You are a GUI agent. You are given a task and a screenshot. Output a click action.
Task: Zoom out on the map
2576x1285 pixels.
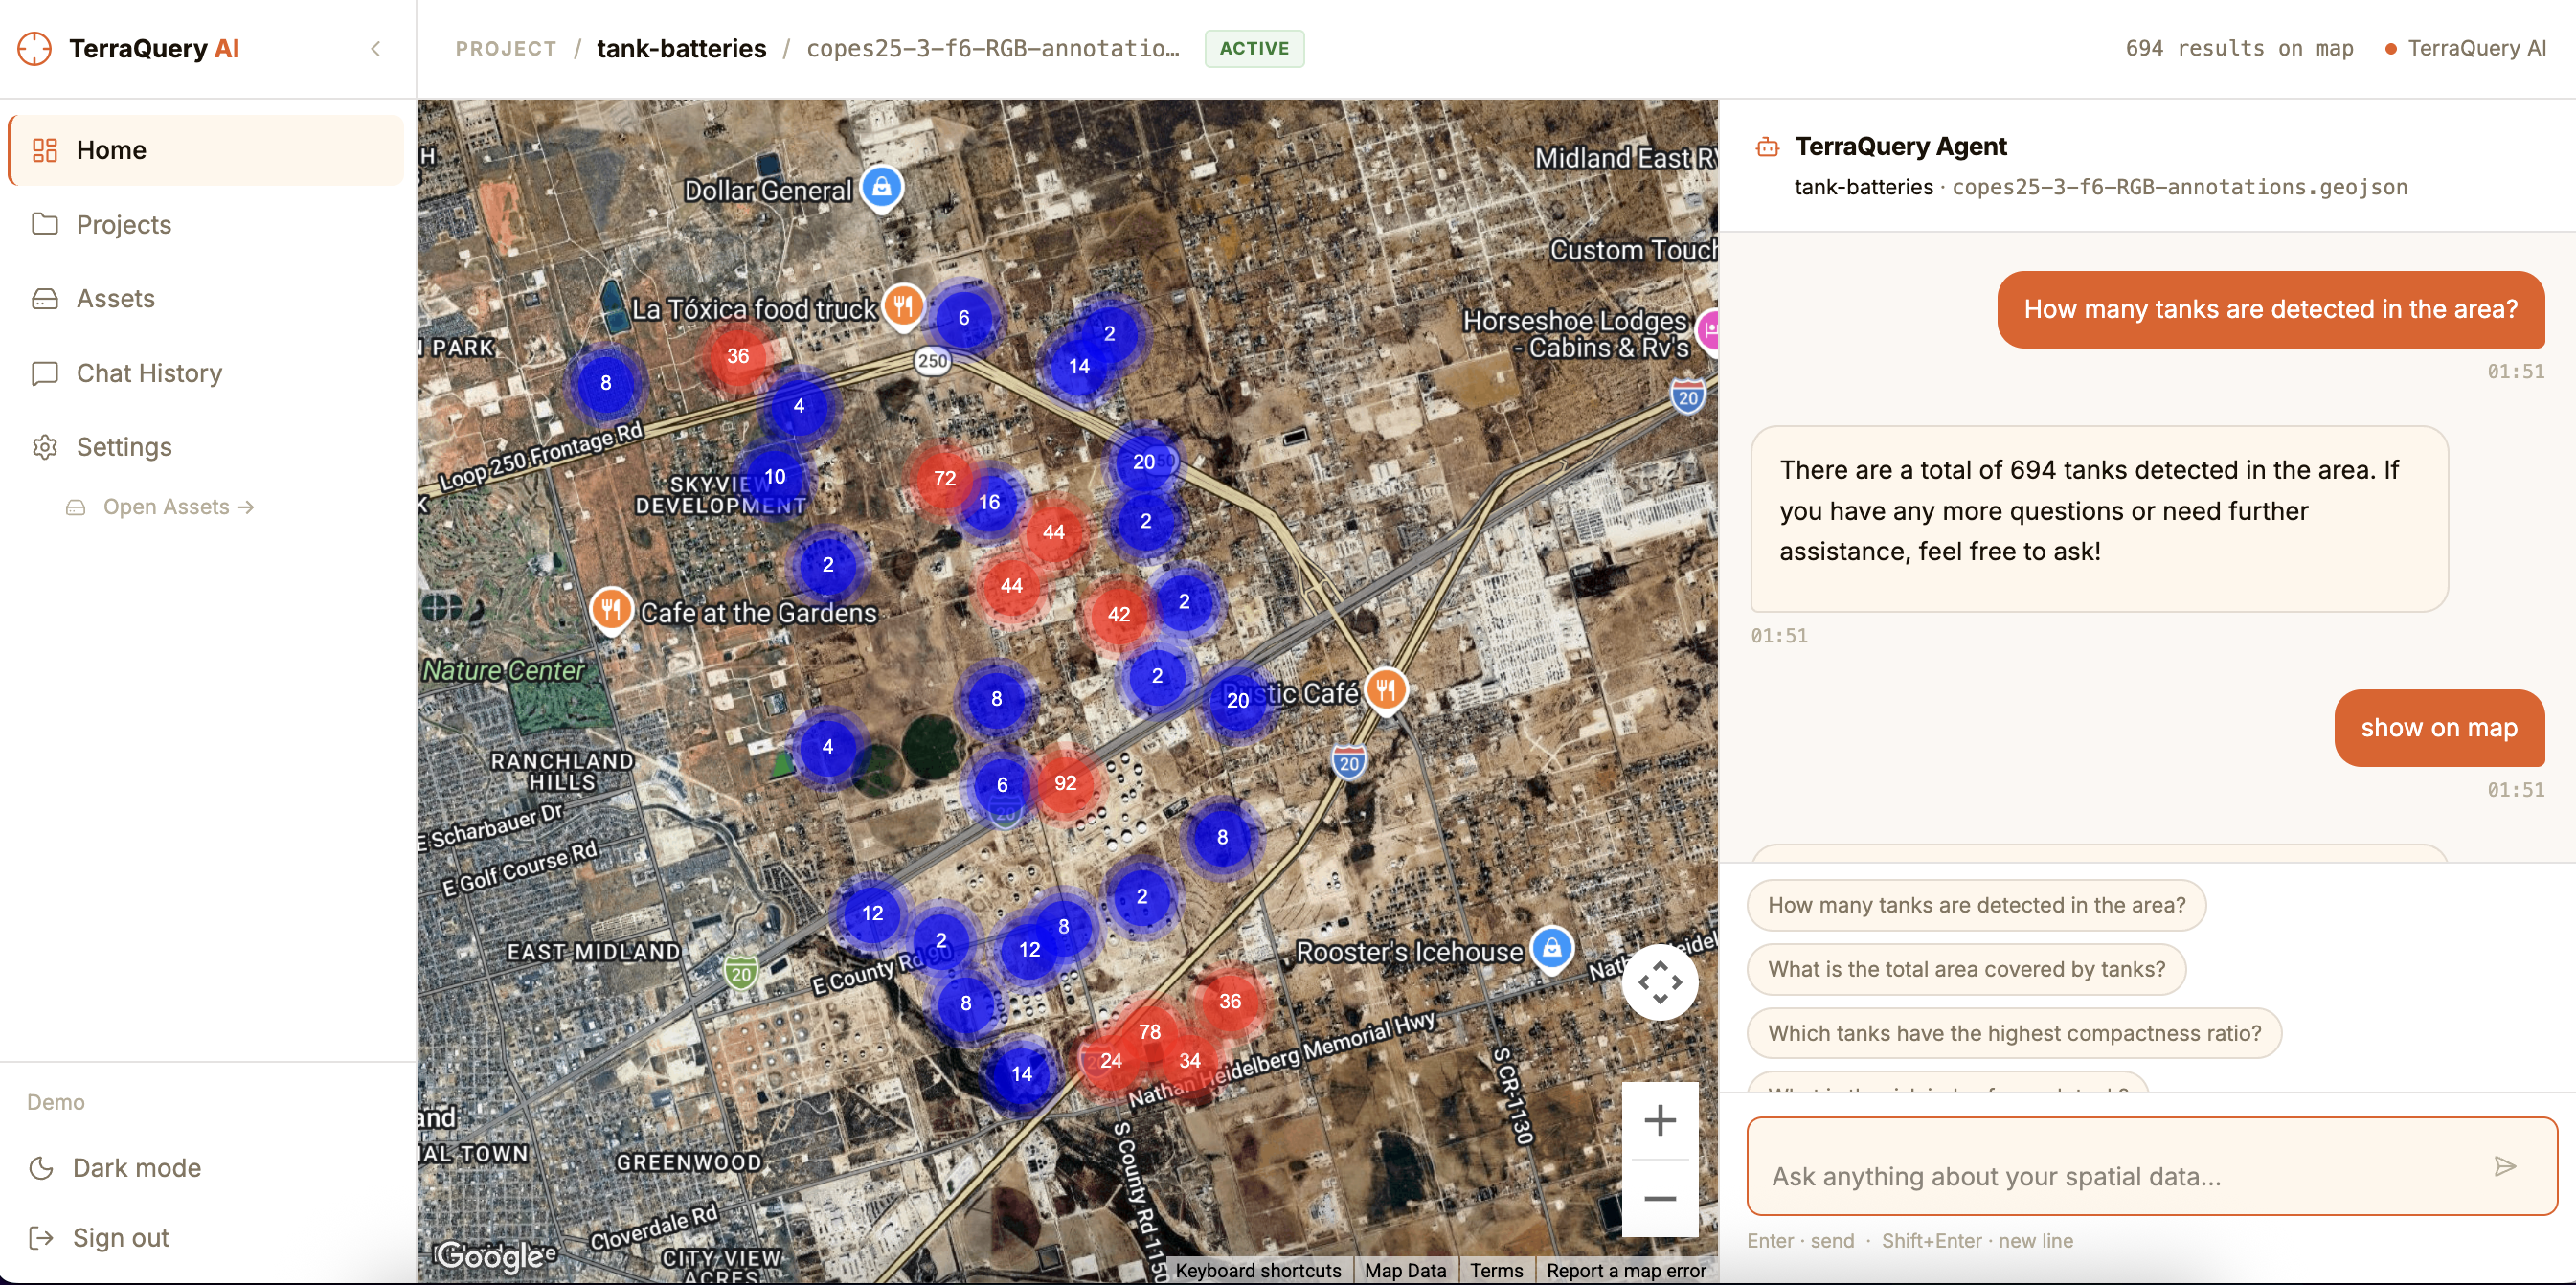point(1660,1198)
